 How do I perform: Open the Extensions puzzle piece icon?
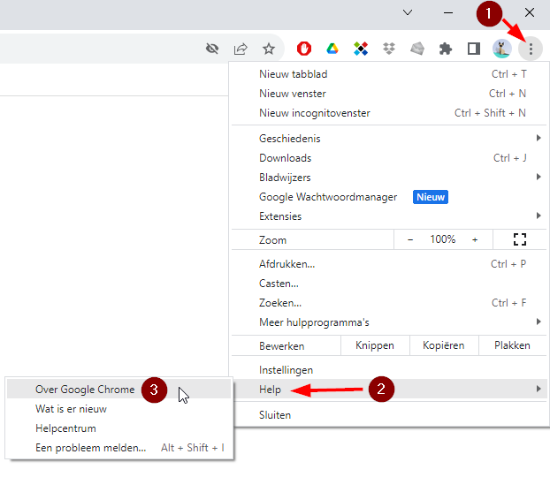tap(446, 49)
